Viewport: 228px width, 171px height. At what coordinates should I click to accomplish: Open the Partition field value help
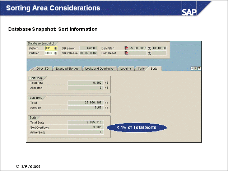point(55,53)
